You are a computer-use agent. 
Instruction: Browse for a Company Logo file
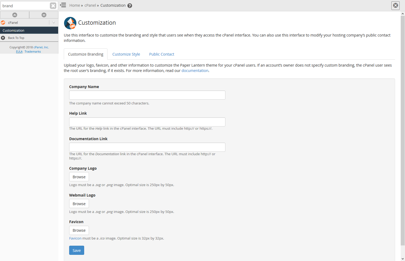[x=79, y=177]
